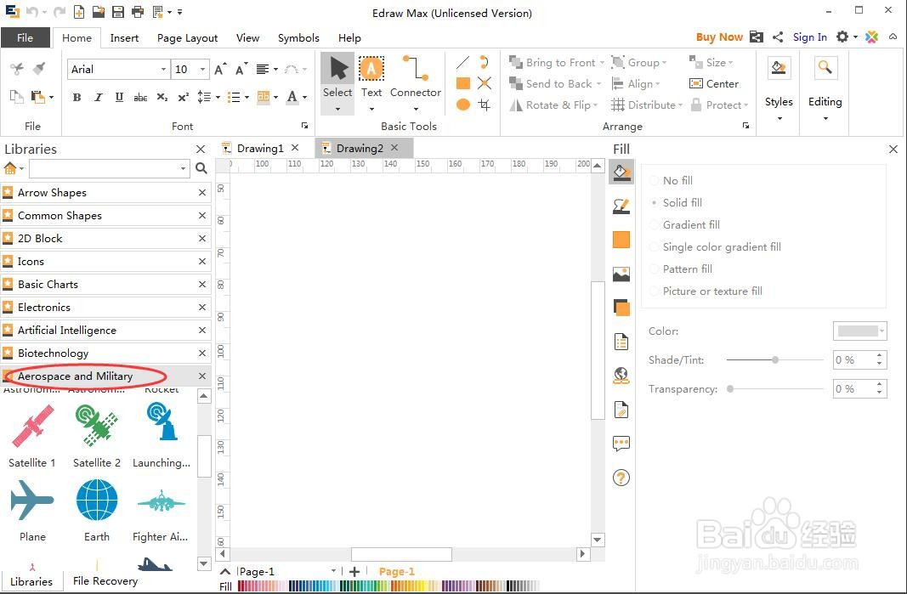Close the Arrow Shapes library
907x594 pixels.
click(201, 193)
